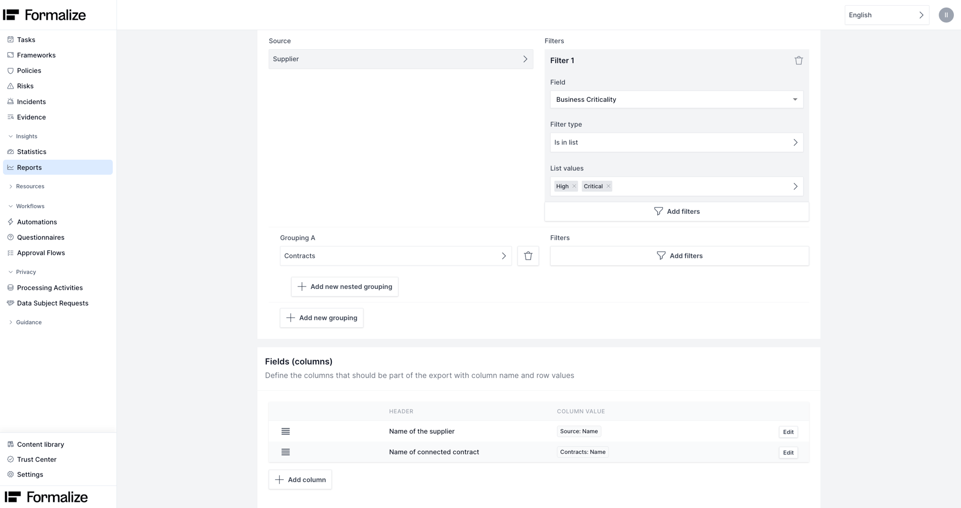The image size is (961, 508).
Task: Open the English language selector
Action: coord(886,15)
